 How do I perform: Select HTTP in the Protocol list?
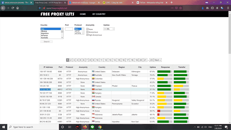(78, 31)
